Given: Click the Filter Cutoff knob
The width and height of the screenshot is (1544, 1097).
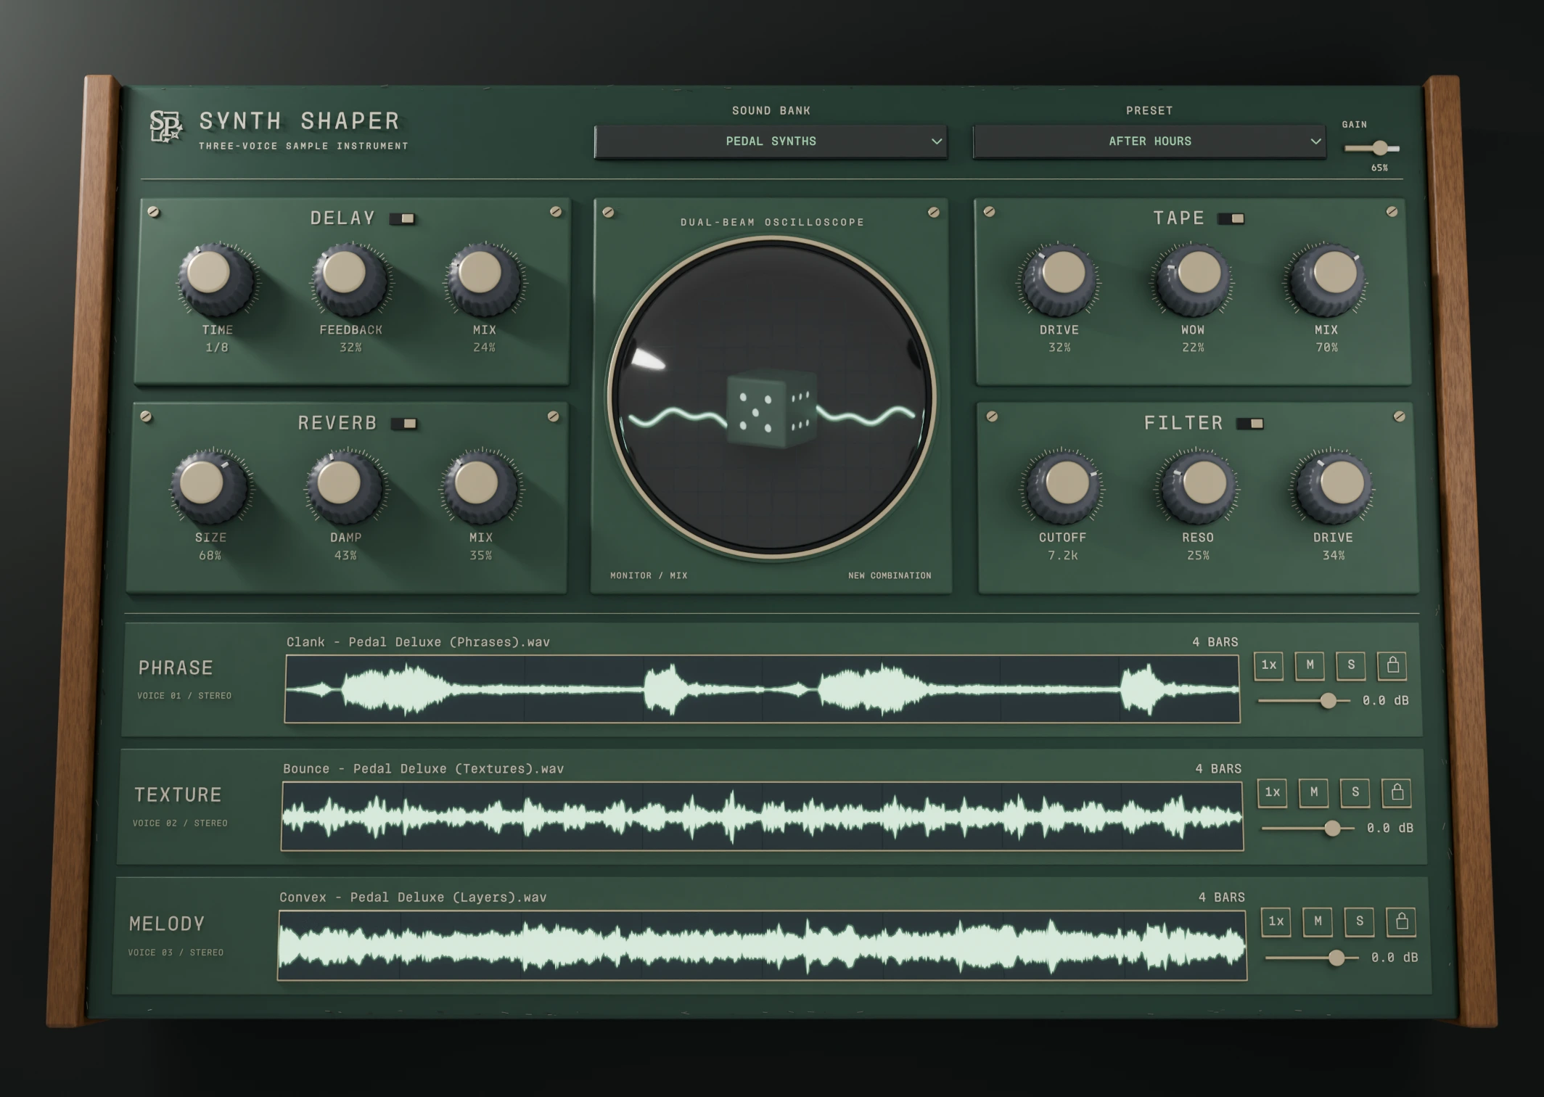Looking at the screenshot, I should pos(1062,486).
